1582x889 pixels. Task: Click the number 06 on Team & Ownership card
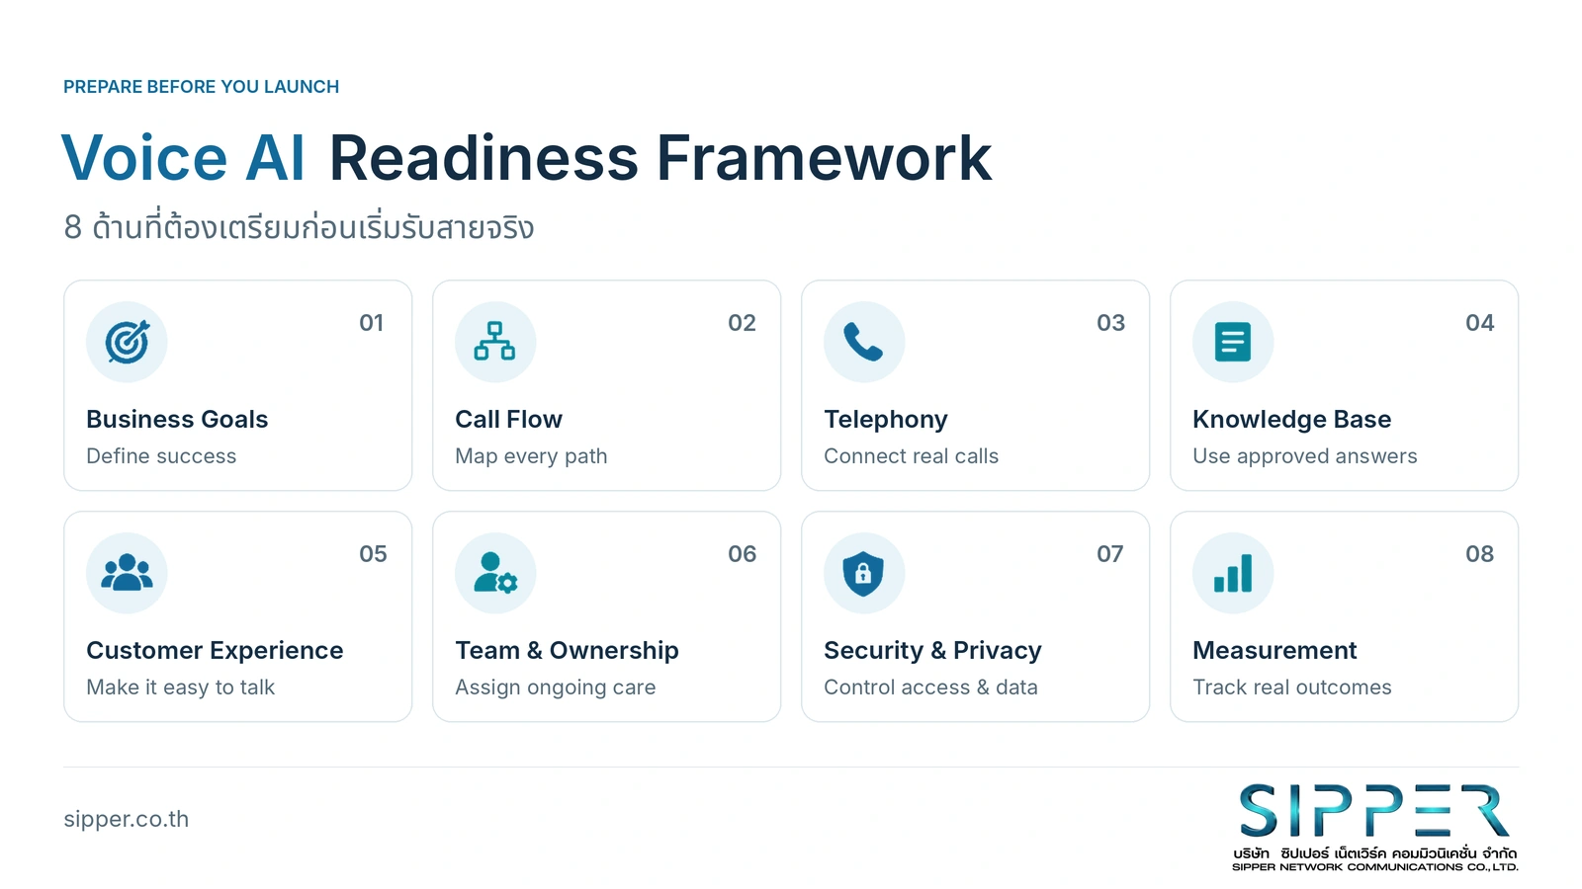[x=742, y=554]
